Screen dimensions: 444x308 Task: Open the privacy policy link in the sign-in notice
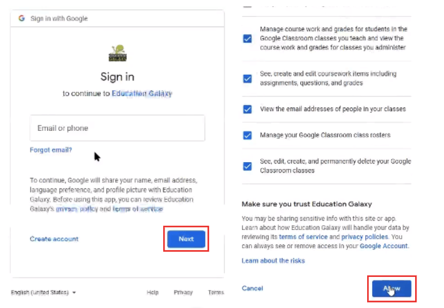click(77, 209)
